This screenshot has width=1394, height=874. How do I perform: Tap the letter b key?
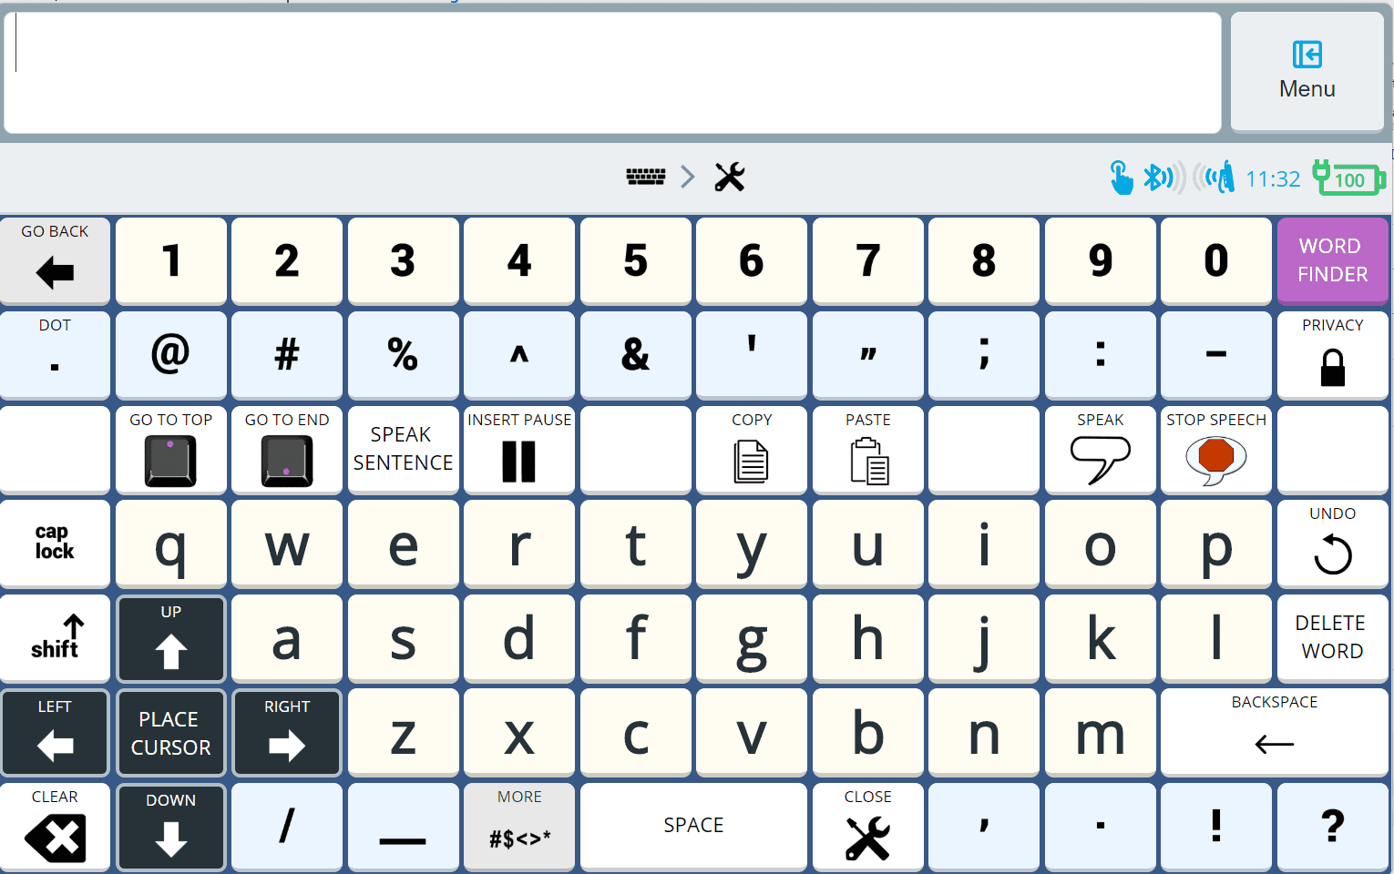click(868, 732)
